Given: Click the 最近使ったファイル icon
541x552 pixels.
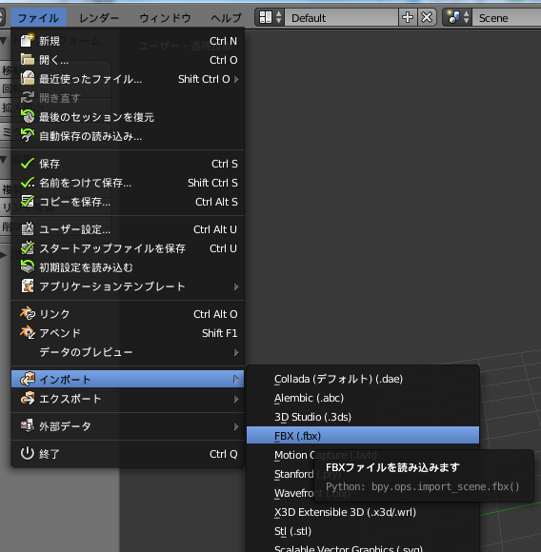Looking at the screenshot, I should point(27,78).
